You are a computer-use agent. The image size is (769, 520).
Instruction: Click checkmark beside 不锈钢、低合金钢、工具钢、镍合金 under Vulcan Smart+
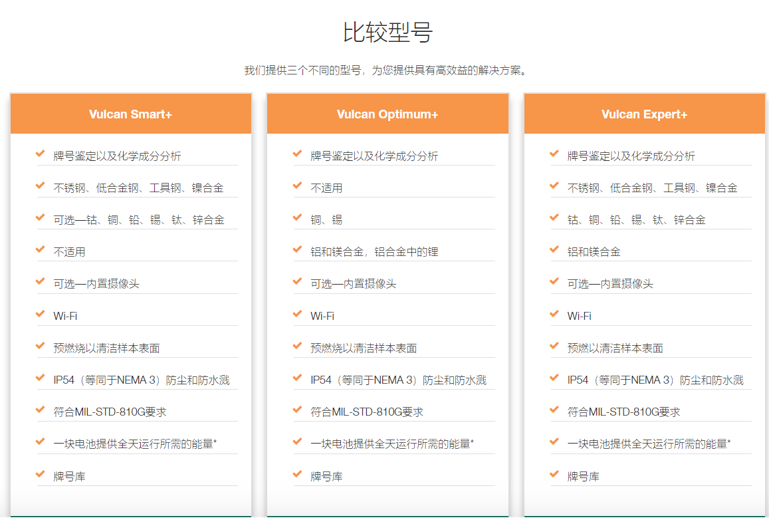point(41,186)
